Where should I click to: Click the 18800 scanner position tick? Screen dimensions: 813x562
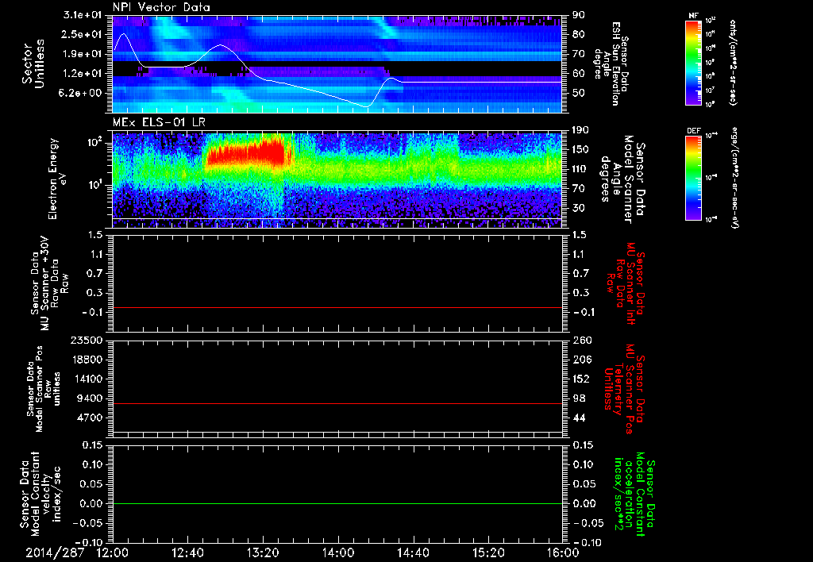(x=87, y=360)
